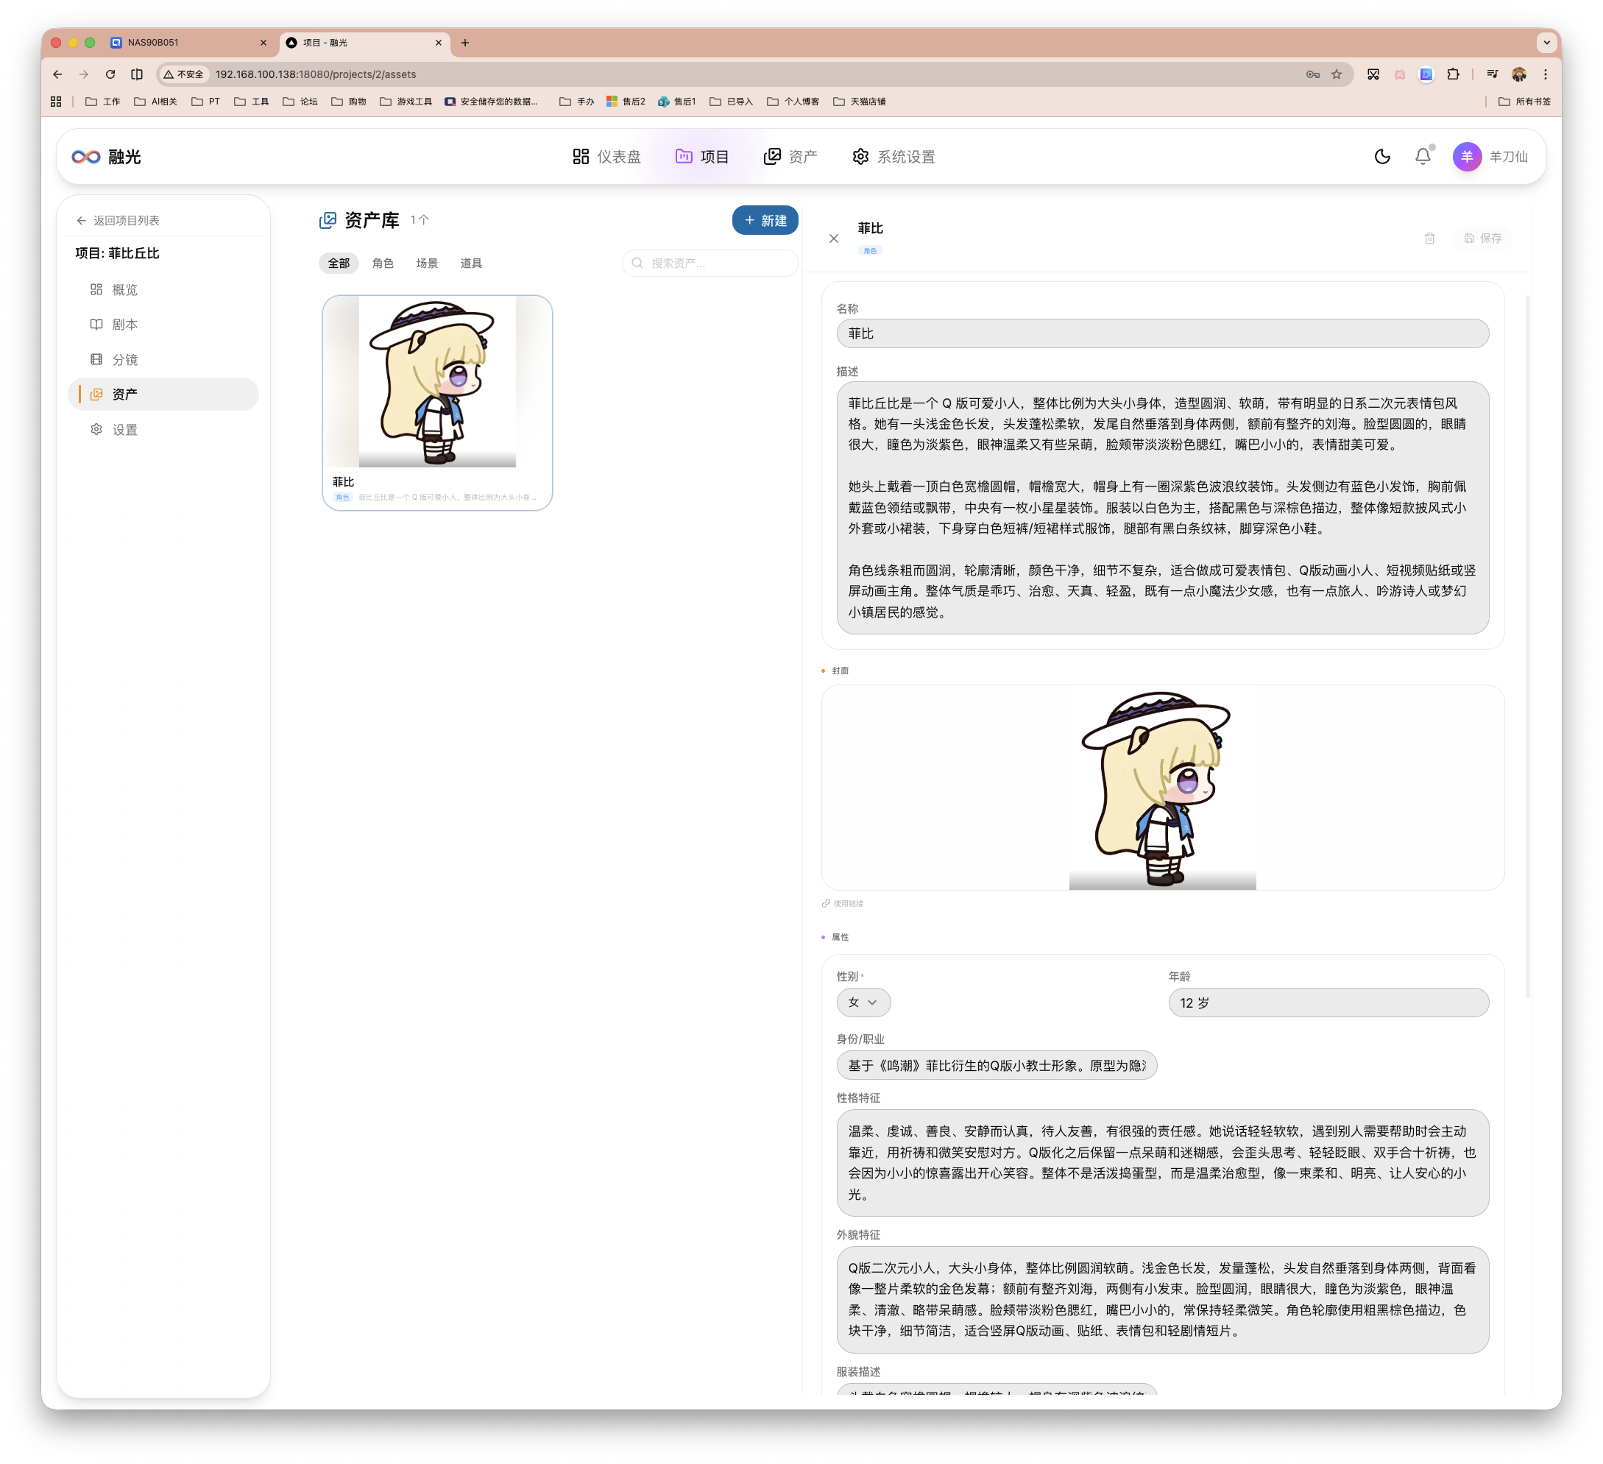The height and width of the screenshot is (1464, 1603).
Task: Open the 性别 dropdown showing 女
Action: 863,1002
